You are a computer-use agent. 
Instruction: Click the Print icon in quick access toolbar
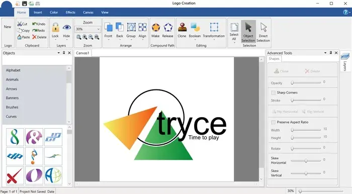tap(38, 4)
